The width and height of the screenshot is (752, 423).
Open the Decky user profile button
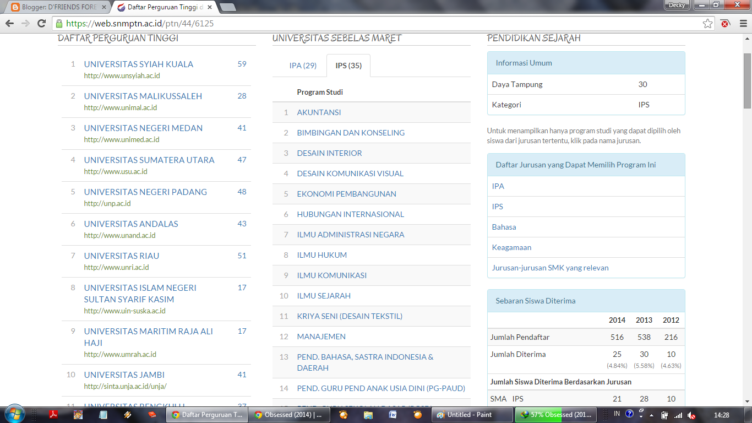click(677, 5)
